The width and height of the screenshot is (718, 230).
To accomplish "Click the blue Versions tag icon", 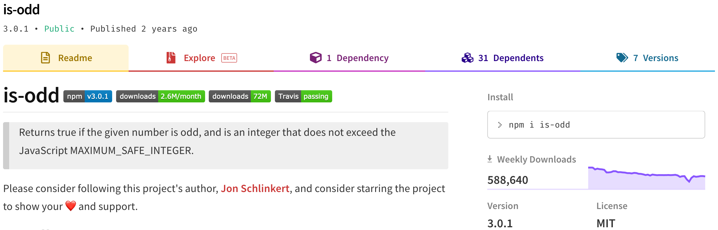I will tap(622, 58).
